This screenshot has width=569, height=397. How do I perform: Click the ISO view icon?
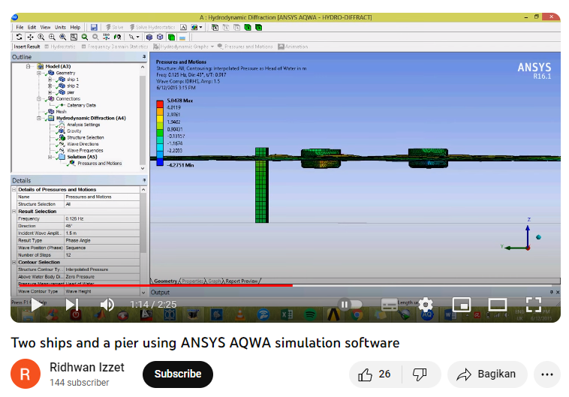[107, 37]
